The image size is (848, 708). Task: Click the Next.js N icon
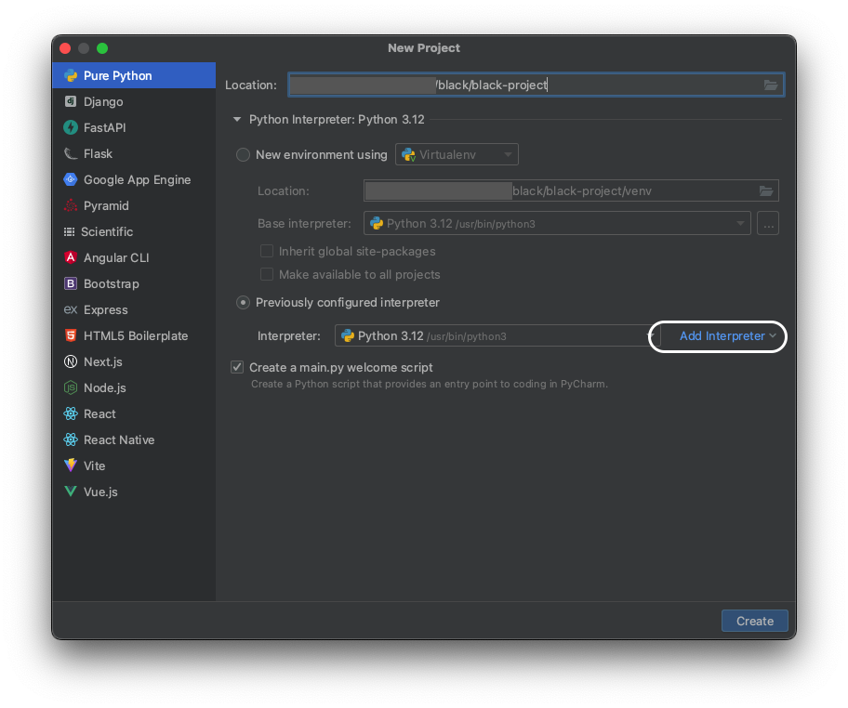(x=71, y=361)
